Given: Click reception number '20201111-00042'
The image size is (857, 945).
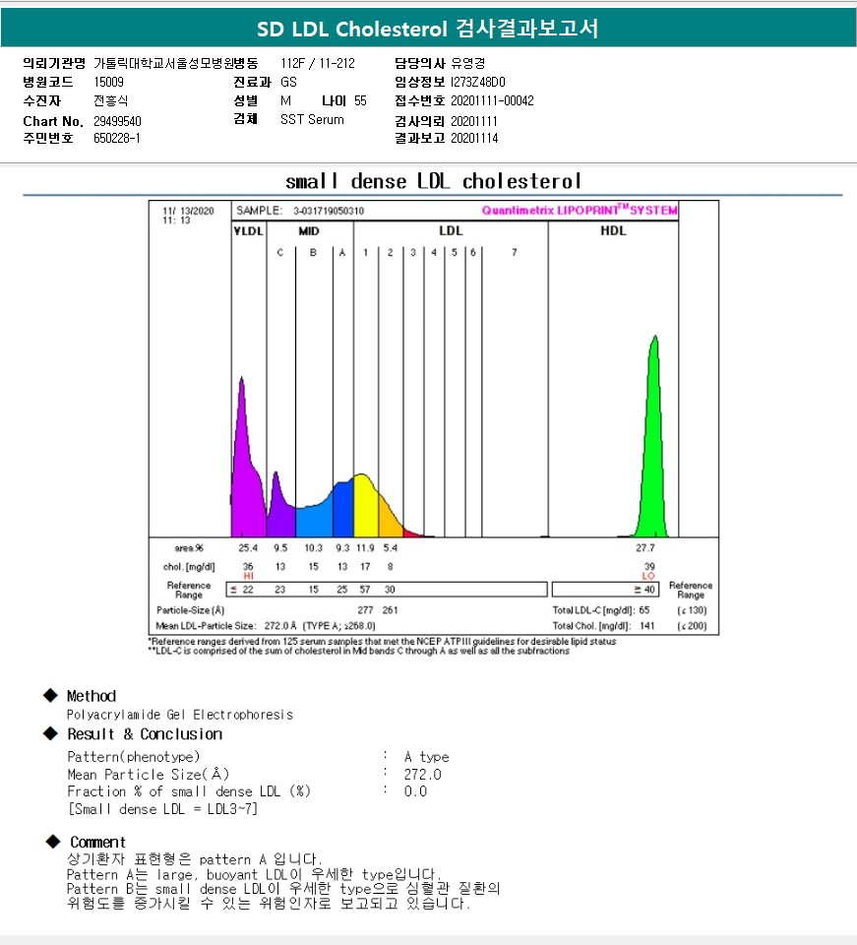Looking at the screenshot, I should pos(492,100).
